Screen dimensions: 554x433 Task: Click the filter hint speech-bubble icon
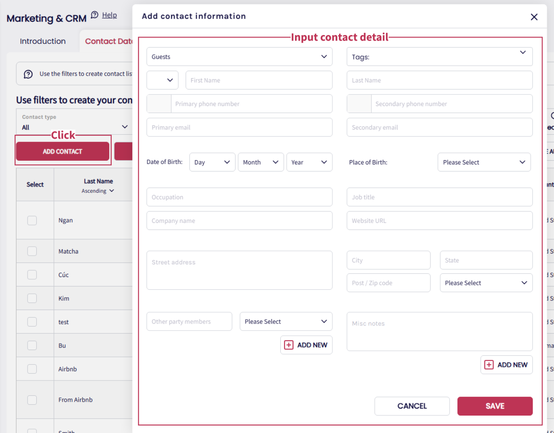28,74
